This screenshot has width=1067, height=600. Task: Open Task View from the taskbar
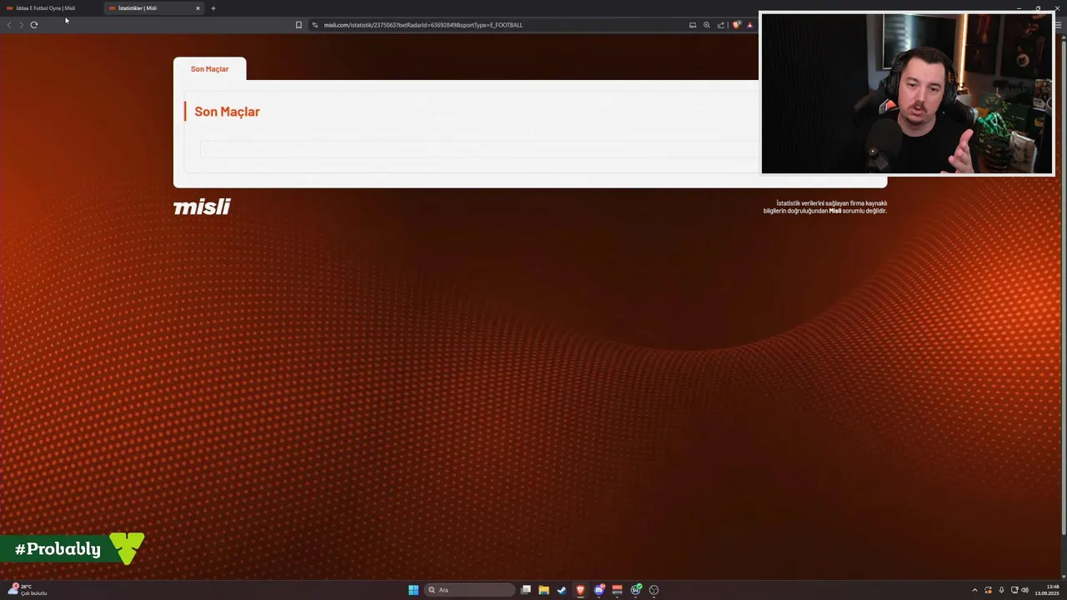[x=526, y=590]
